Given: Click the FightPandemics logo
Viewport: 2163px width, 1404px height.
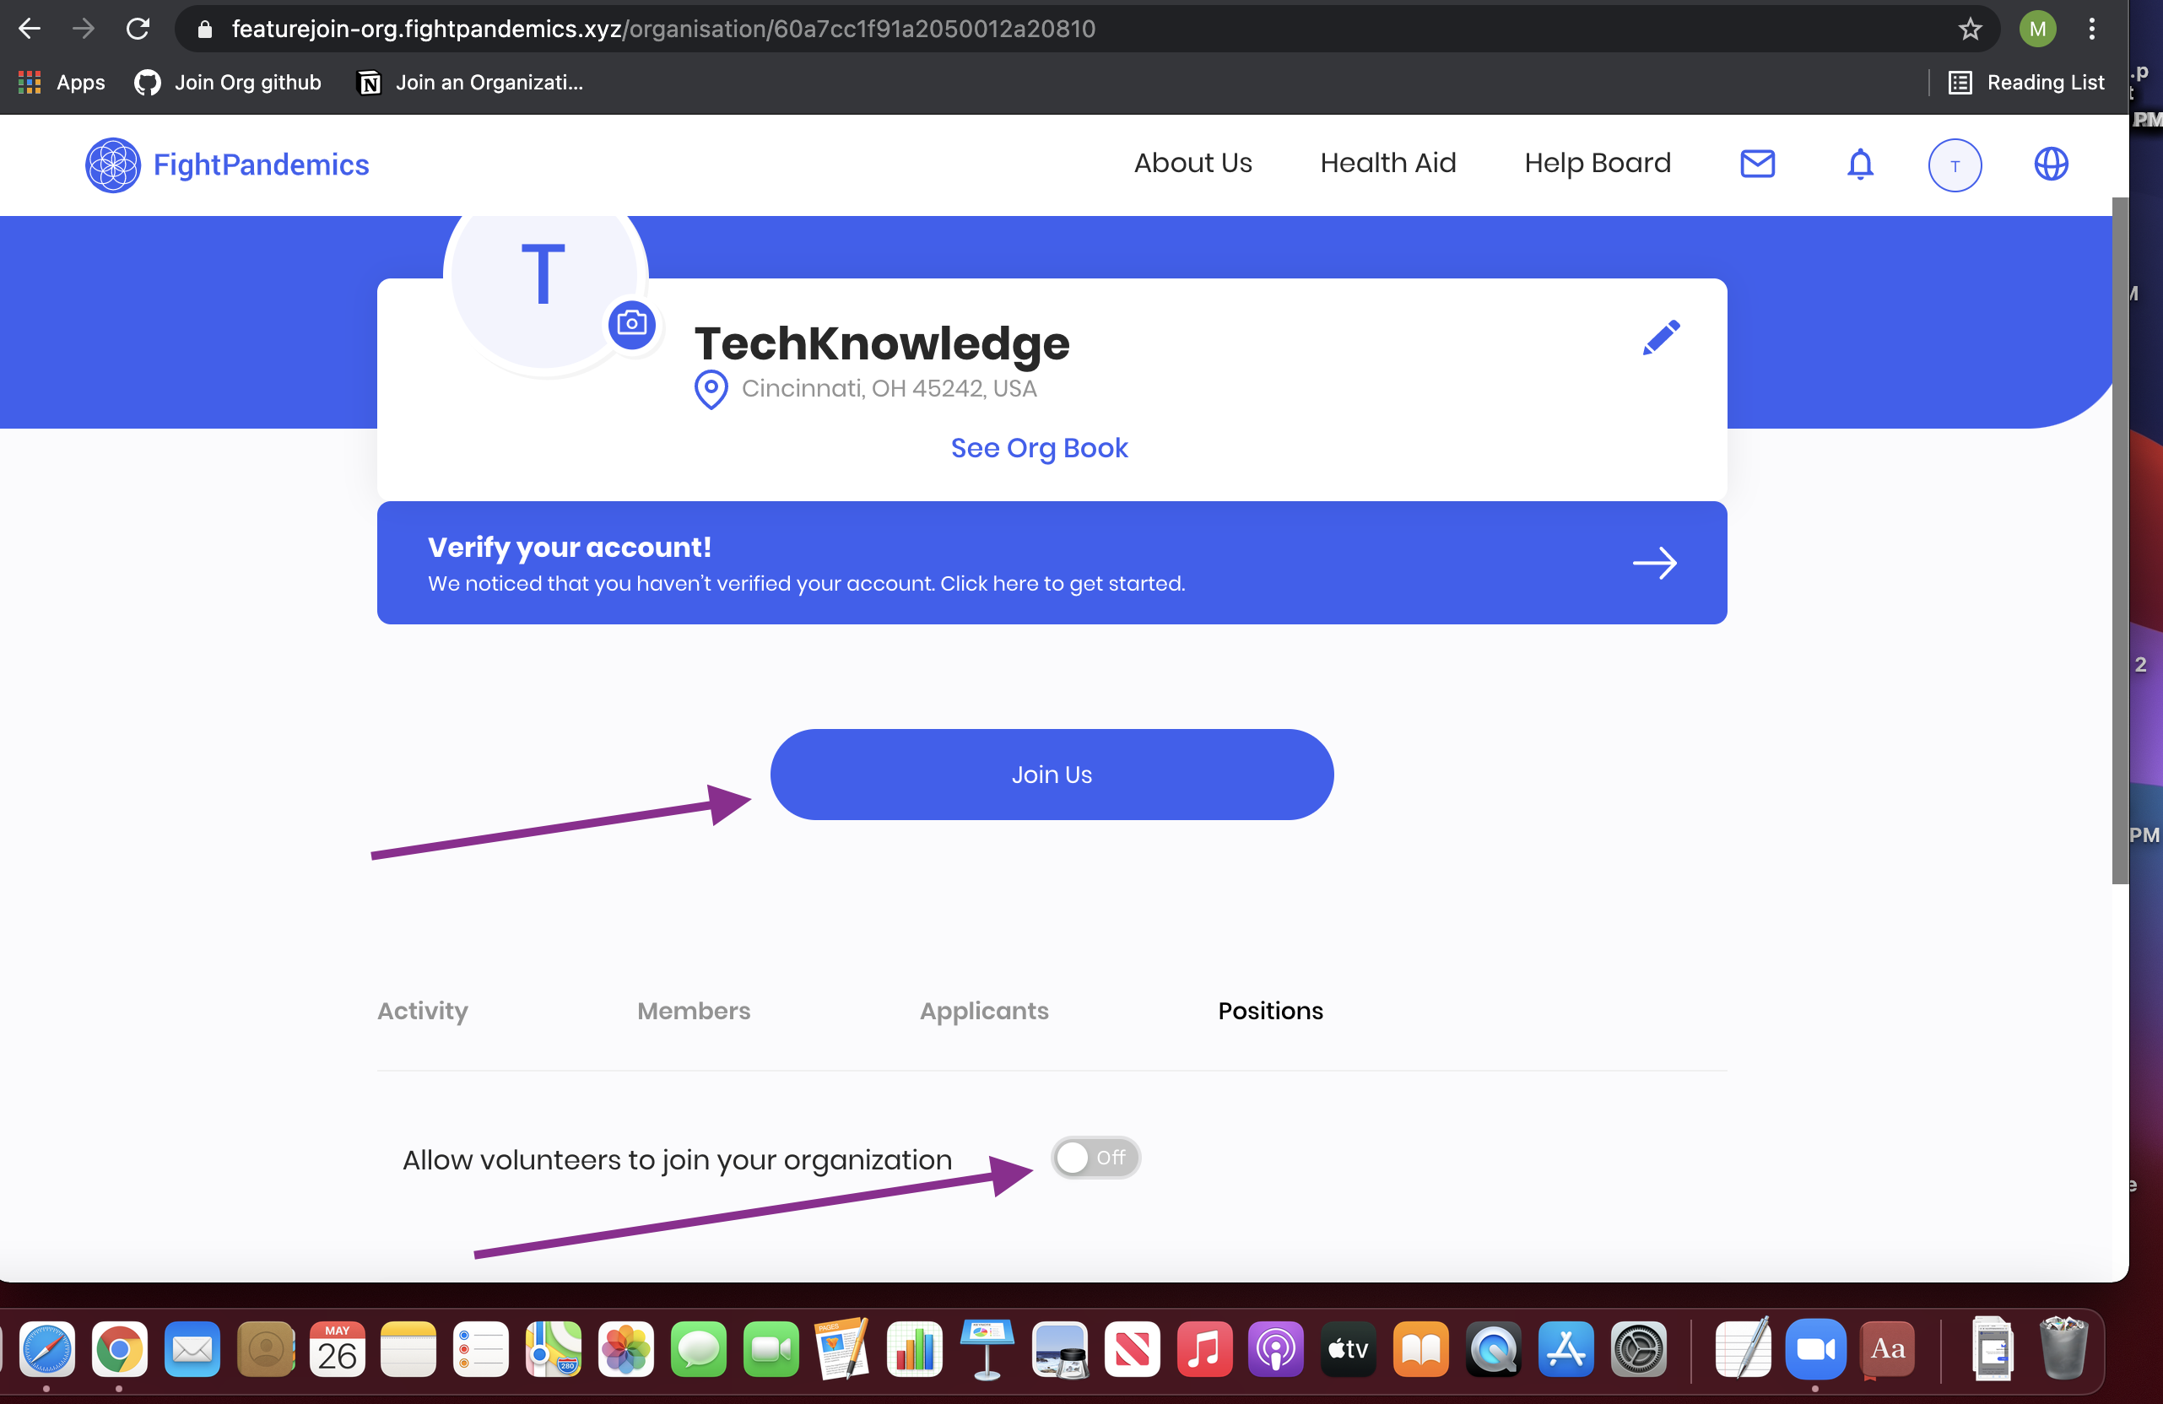Looking at the screenshot, I should 227,165.
